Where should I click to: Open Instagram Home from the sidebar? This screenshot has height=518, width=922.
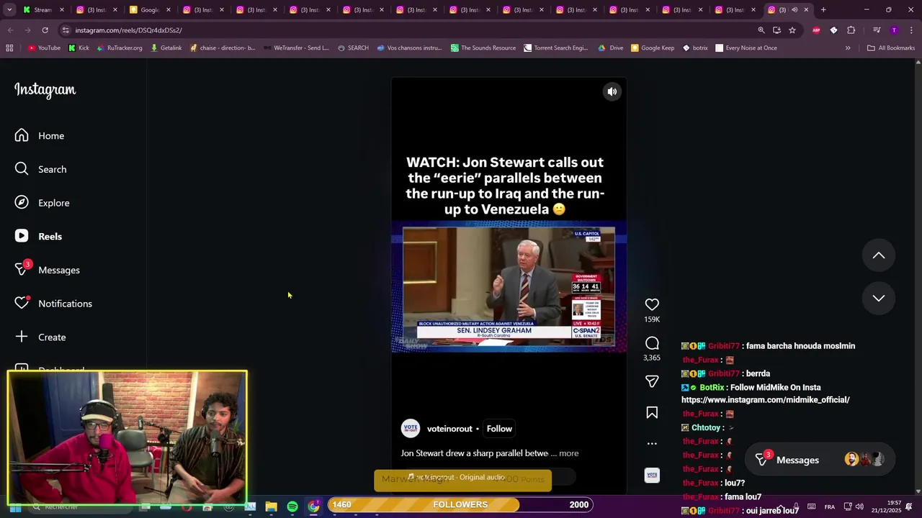click(40, 136)
